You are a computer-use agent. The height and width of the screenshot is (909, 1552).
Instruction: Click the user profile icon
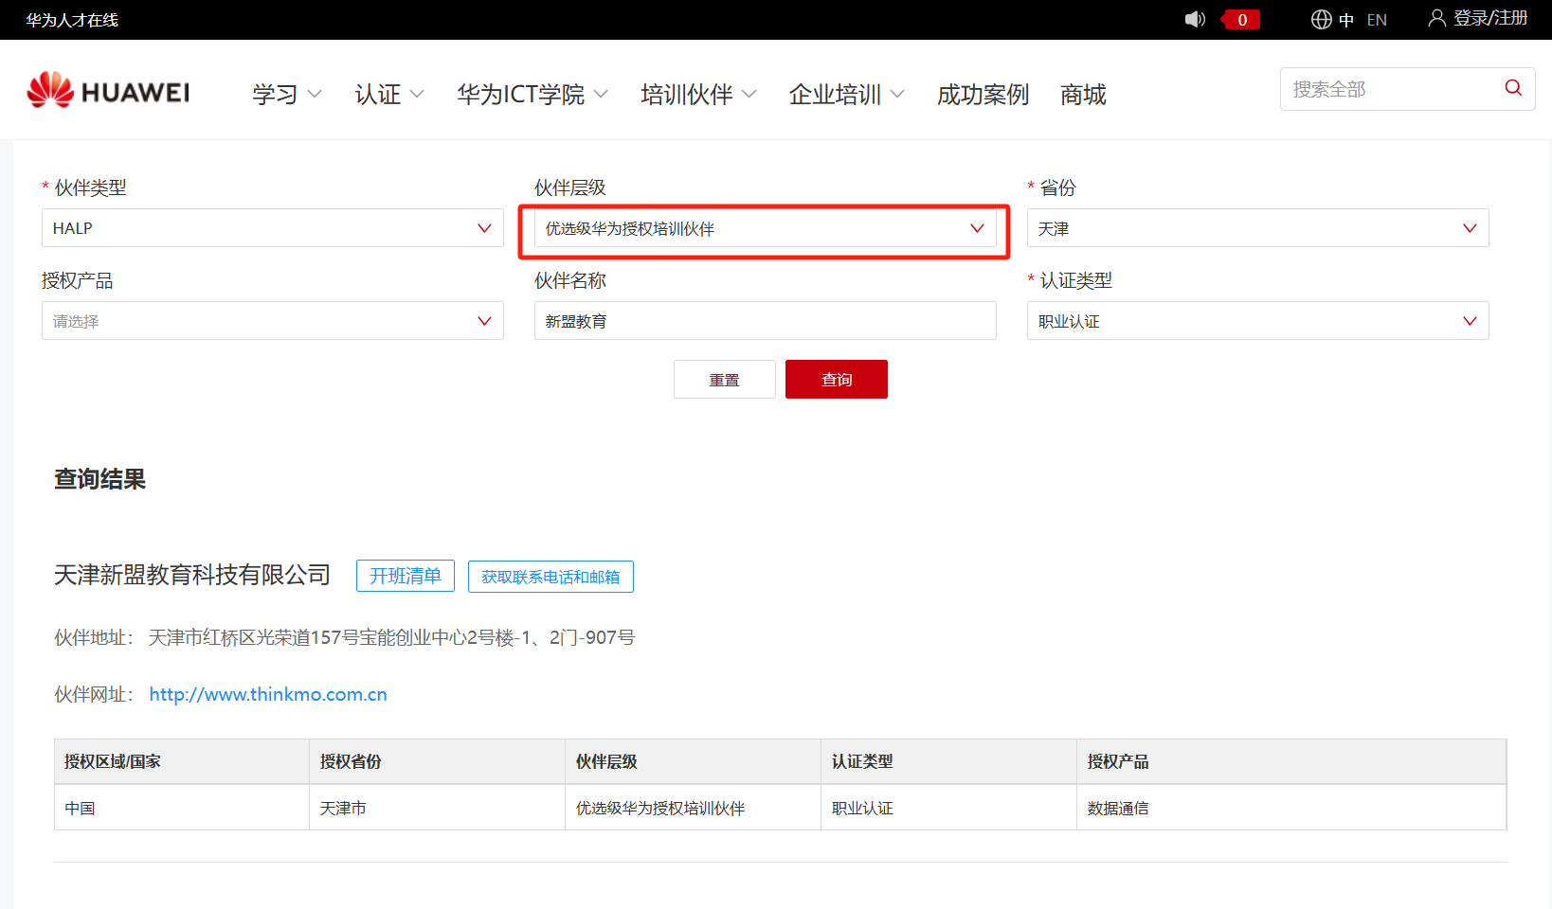(1436, 18)
